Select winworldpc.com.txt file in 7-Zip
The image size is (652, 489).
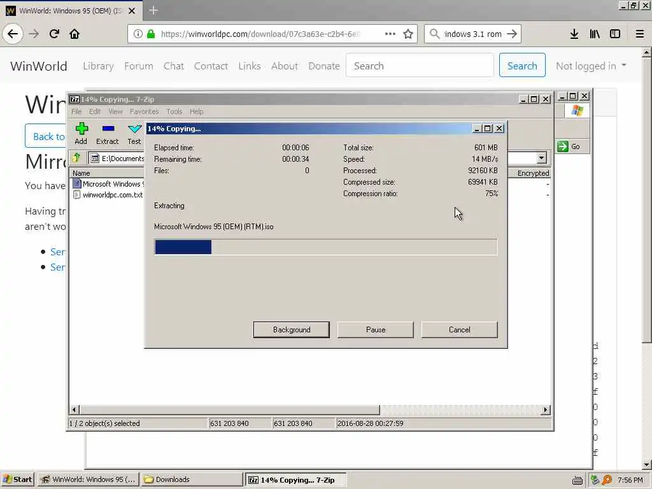(108, 195)
